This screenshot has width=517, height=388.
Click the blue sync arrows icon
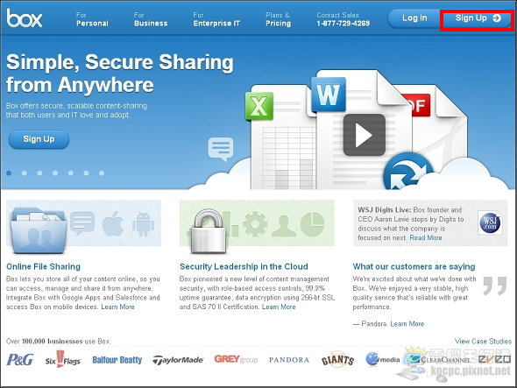click(x=407, y=173)
